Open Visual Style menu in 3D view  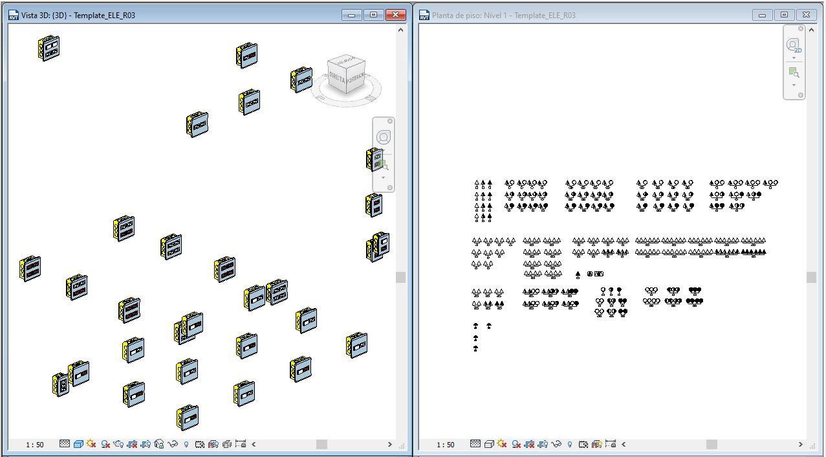coord(78,444)
